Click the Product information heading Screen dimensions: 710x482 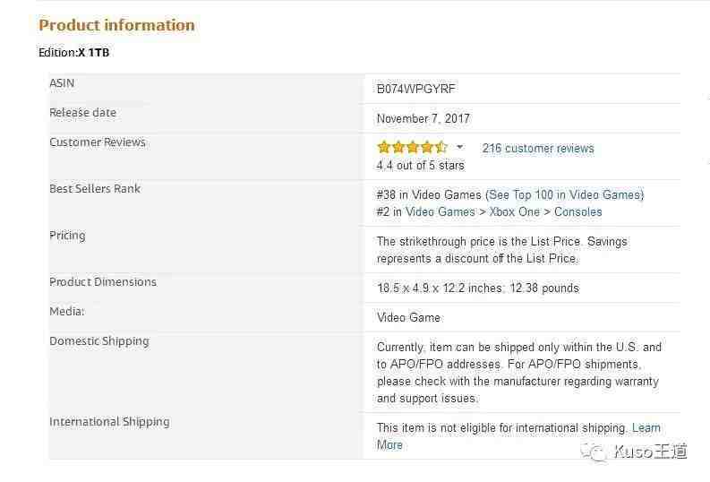pos(116,25)
